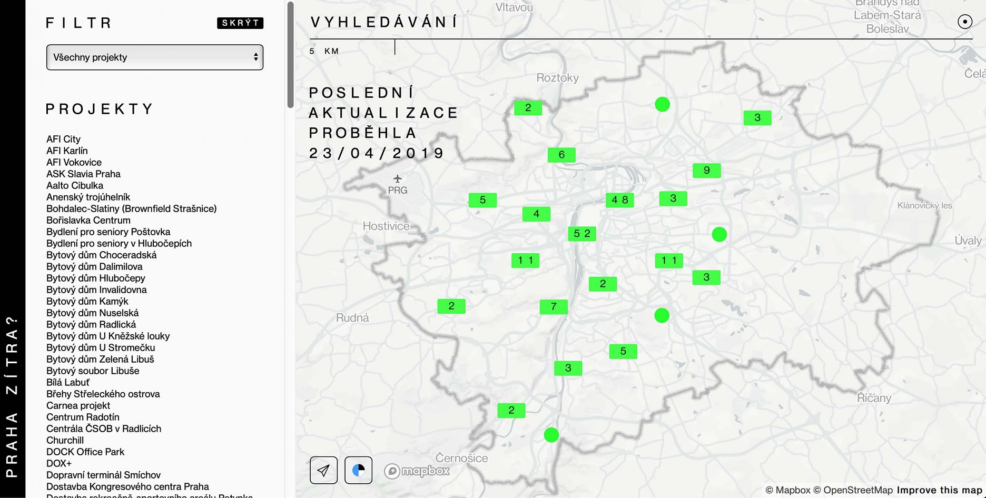
Task: Open AFI Karlín project from list
Action: point(67,151)
